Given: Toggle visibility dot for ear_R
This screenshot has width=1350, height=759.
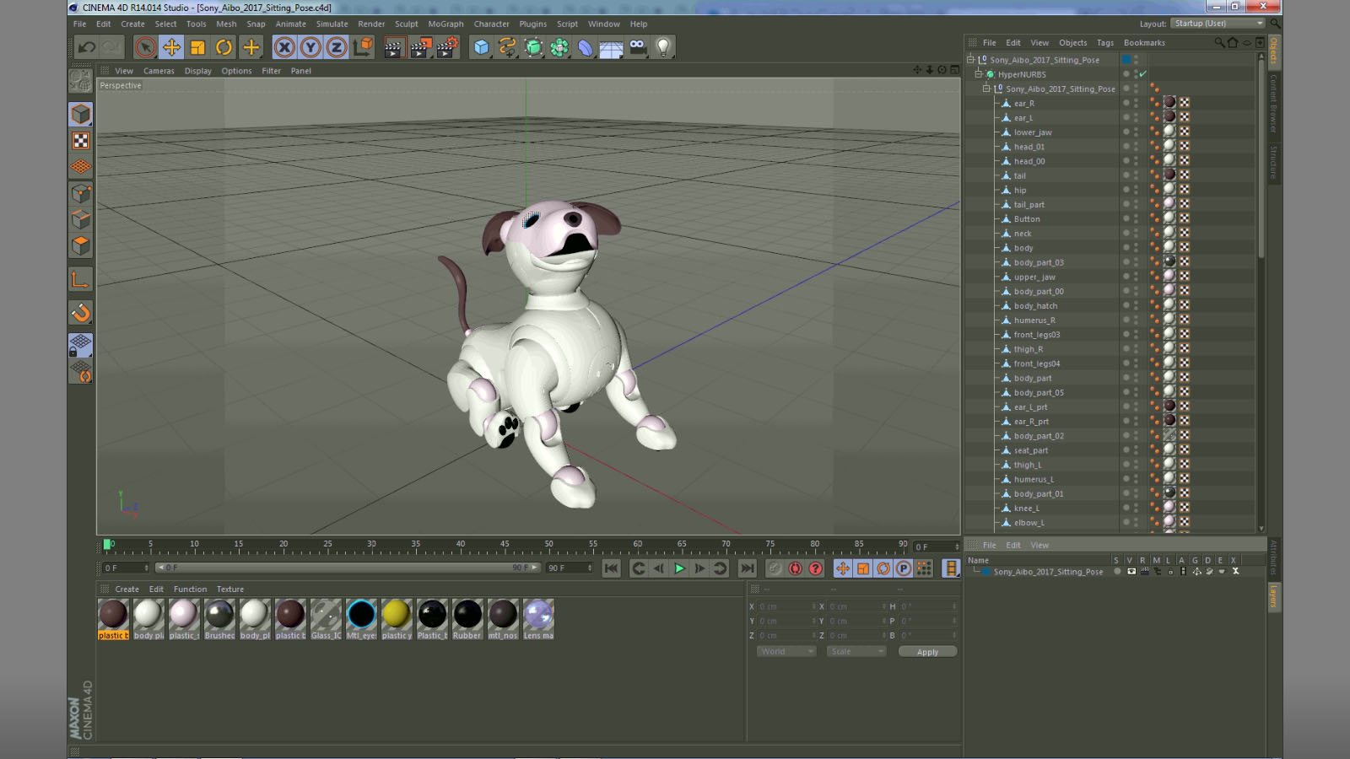Looking at the screenshot, I should 1126,102.
